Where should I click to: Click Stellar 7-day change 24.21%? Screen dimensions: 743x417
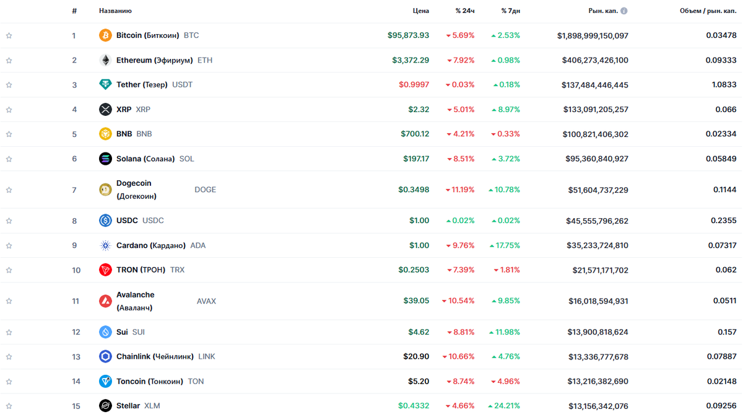pos(504,406)
